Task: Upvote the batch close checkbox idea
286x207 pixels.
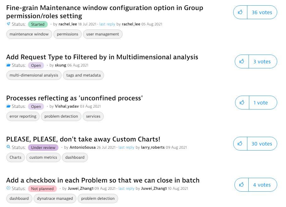Action: pos(242,185)
